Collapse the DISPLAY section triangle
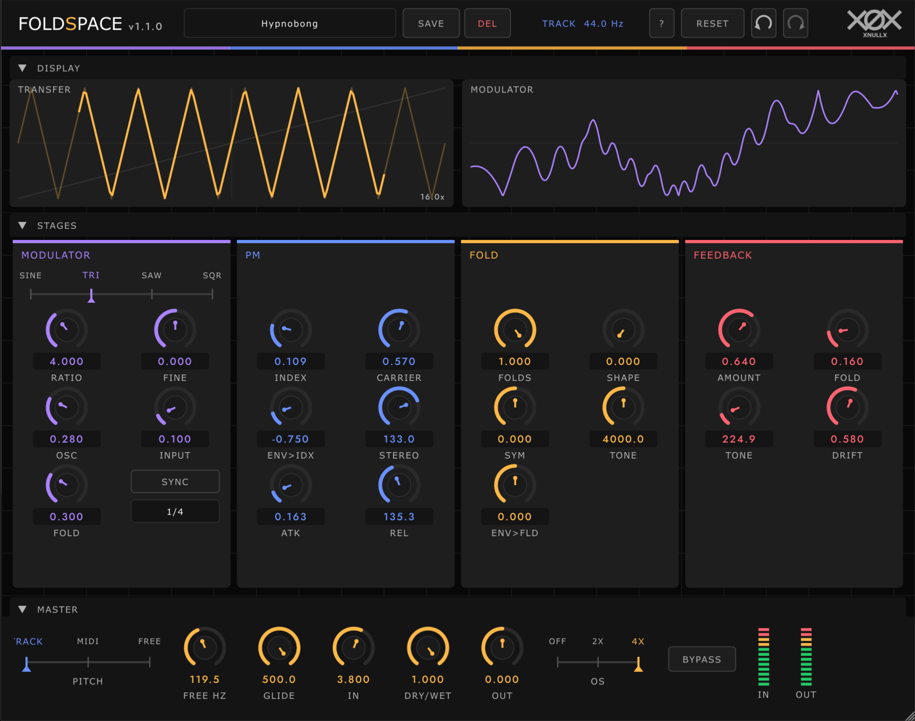915x721 pixels. click(x=22, y=68)
